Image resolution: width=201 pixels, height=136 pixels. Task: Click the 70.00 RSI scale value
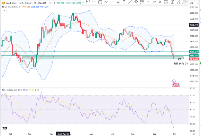pyautogui.click(x=192, y=96)
